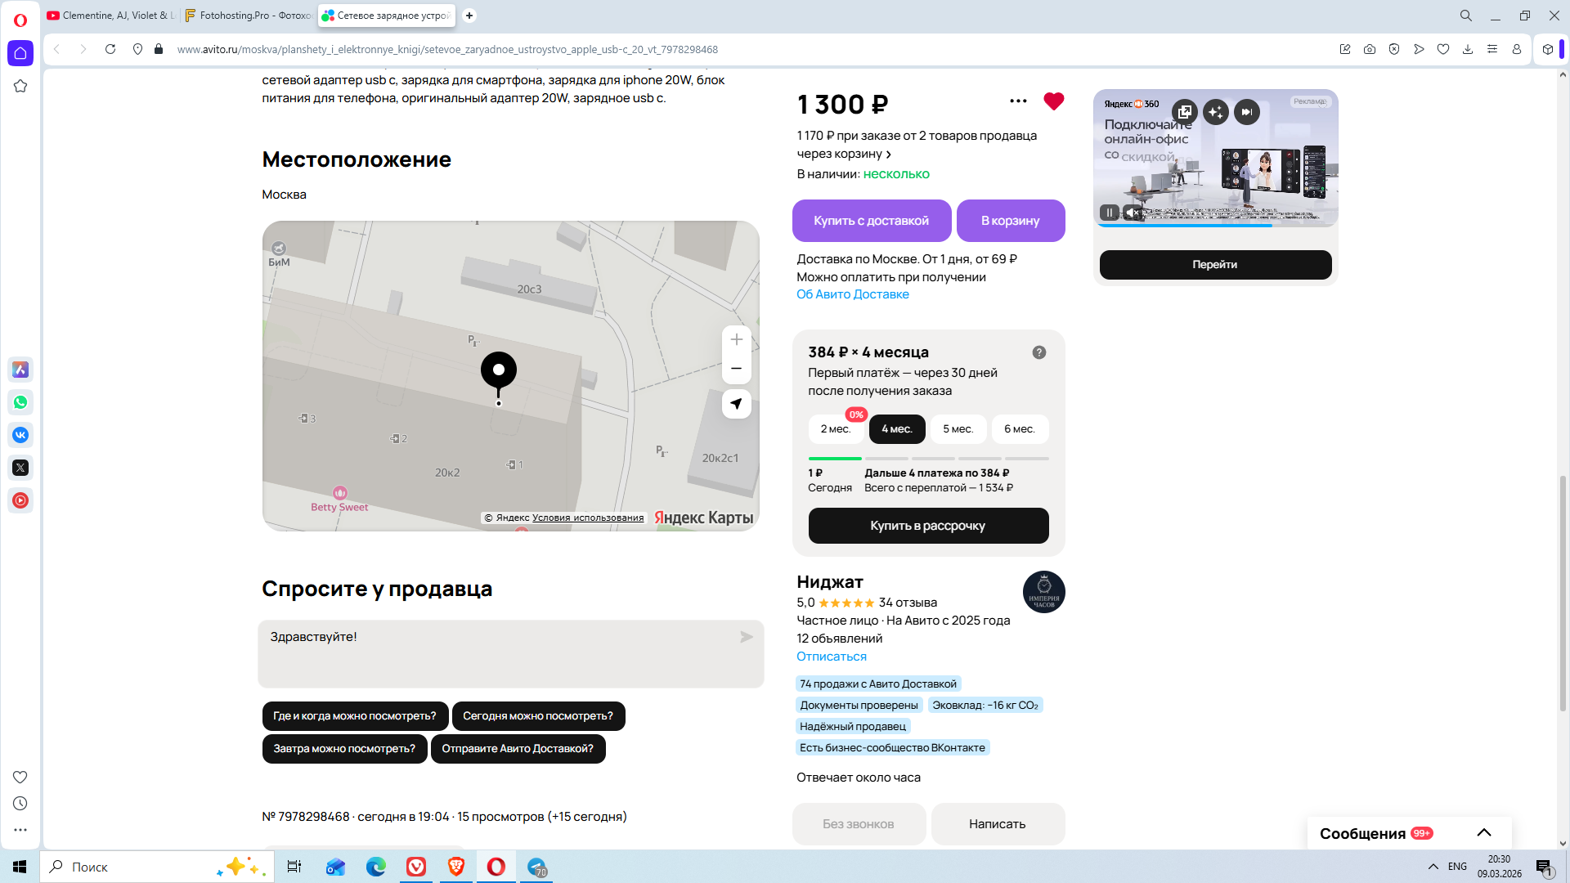Expand the cart discount details chevron

(x=889, y=155)
